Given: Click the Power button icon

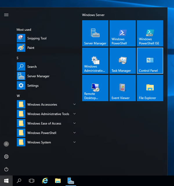Looking at the screenshot, I should coord(6,169).
